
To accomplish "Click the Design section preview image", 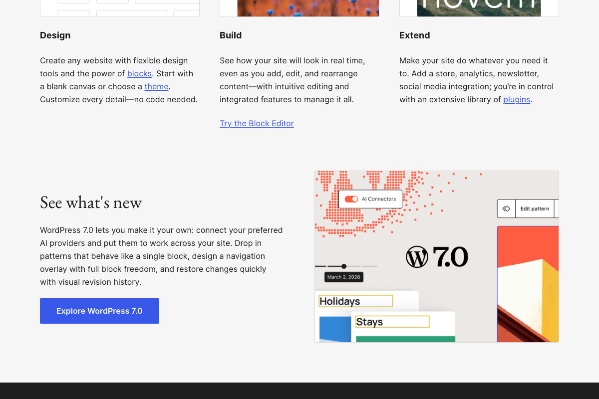I will tap(120, 8).
